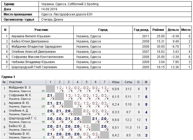This screenshot has width=193, height=140.
Task: Click Чебанюк's 0:2 score against opponent 6
Action: (x=95, y=134)
